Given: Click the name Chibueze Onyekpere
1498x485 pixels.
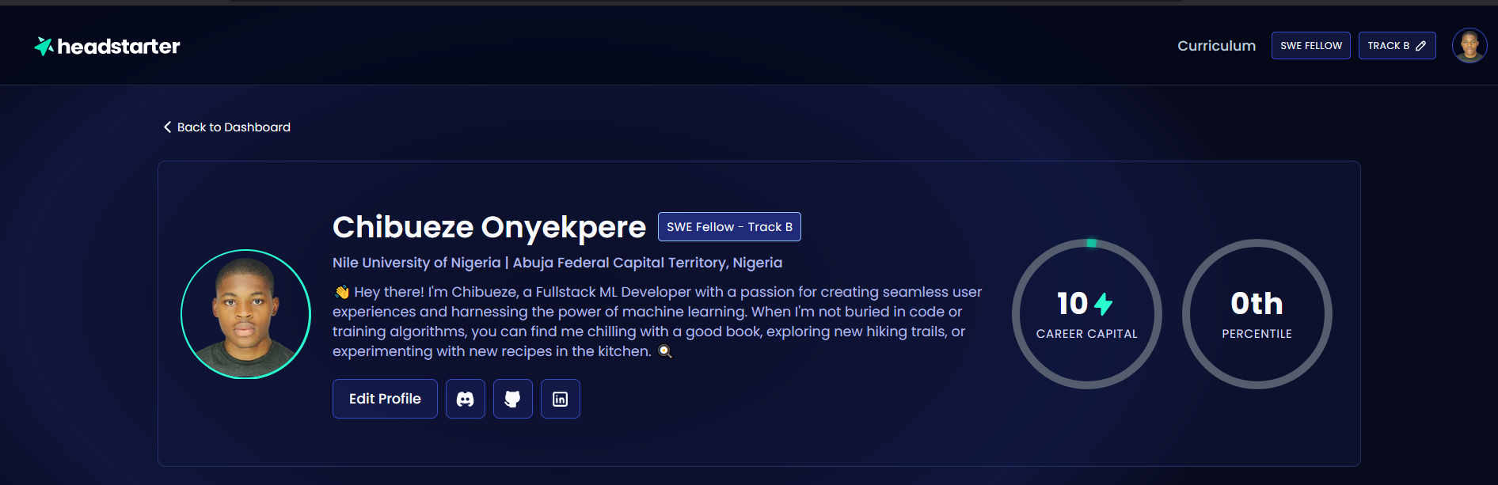Looking at the screenshot, I should tap(489, 227).
